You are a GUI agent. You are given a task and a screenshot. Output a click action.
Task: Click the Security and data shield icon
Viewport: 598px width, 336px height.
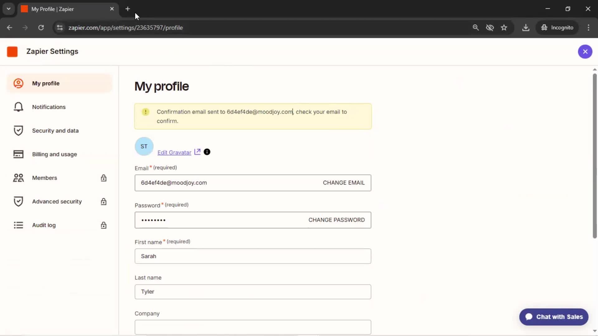18,131
